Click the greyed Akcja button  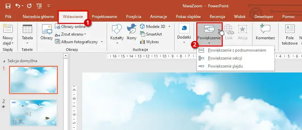242,32
